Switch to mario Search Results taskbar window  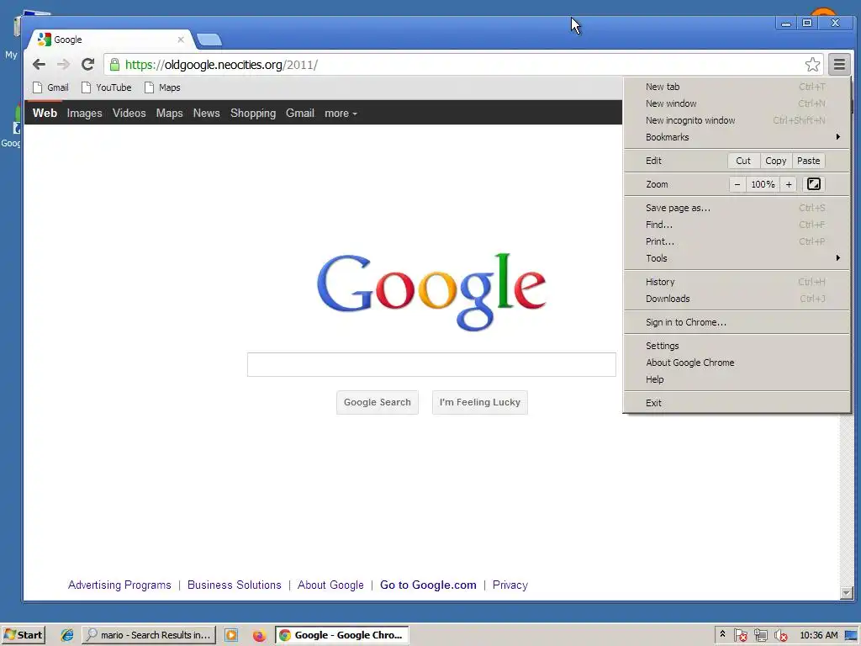[149, 635]
